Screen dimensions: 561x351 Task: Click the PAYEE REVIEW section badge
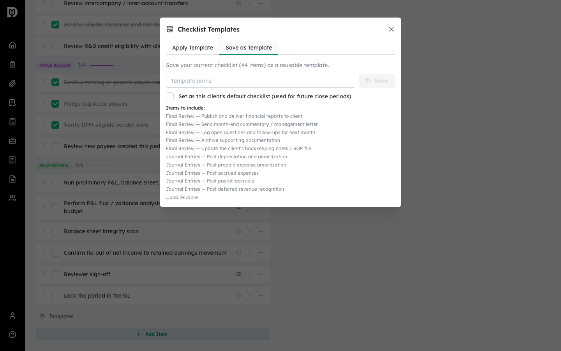55,66
